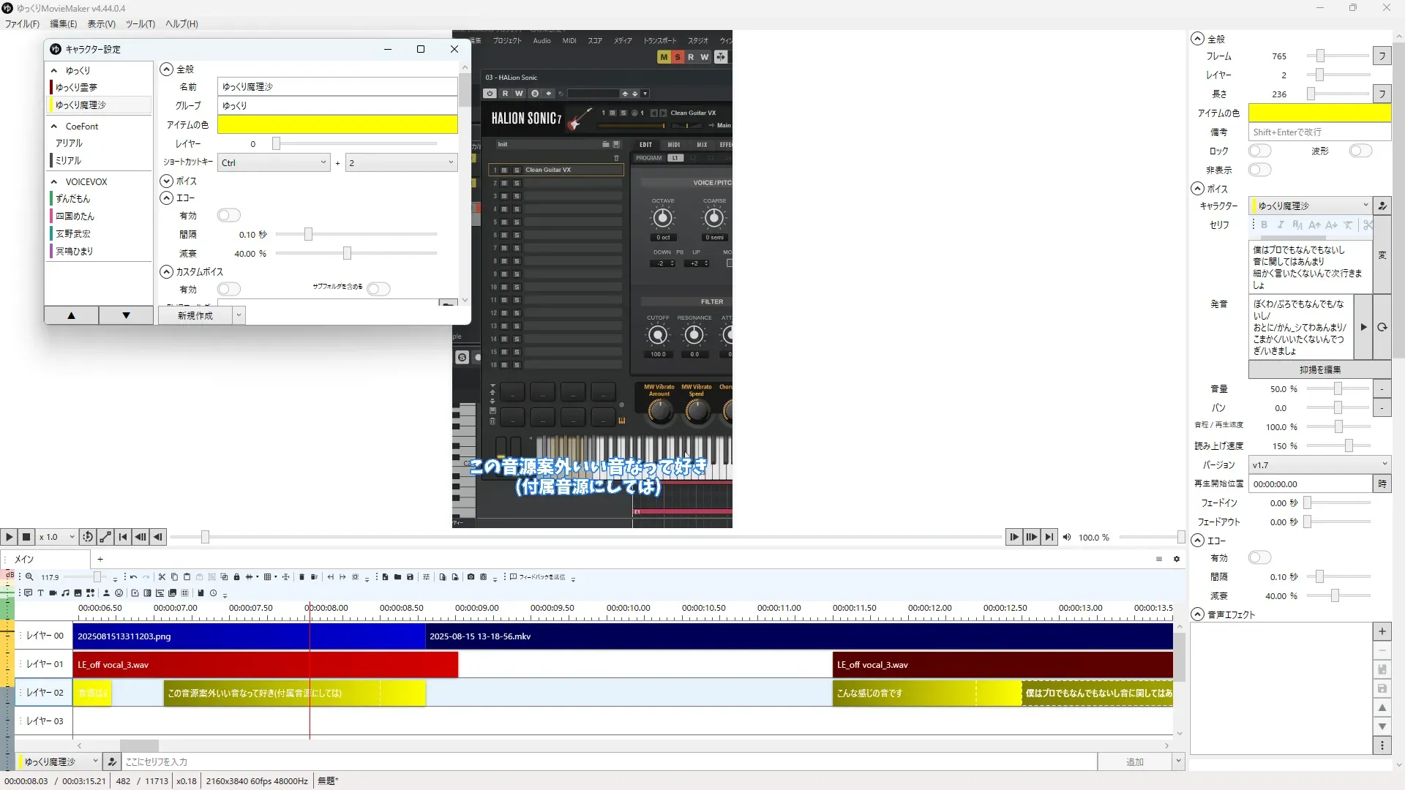Open the キャラクター dropdown showing ゆっくり魔理沙
Screen dimensions: 1405x790
[x=1310, y=206]
